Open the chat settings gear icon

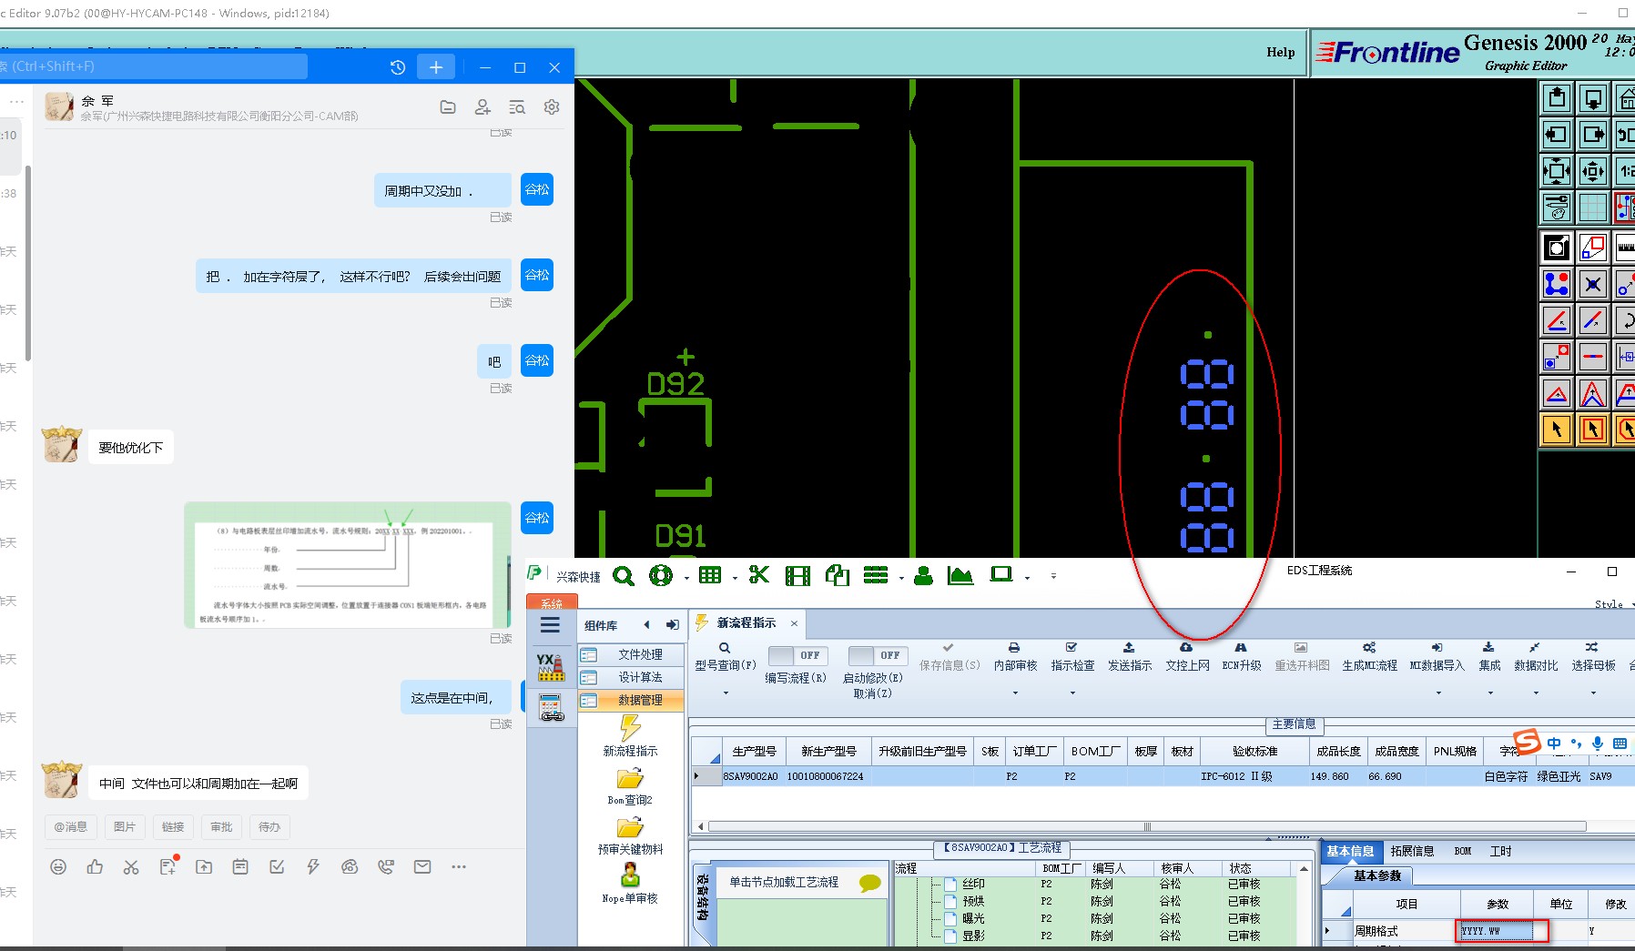552,107
